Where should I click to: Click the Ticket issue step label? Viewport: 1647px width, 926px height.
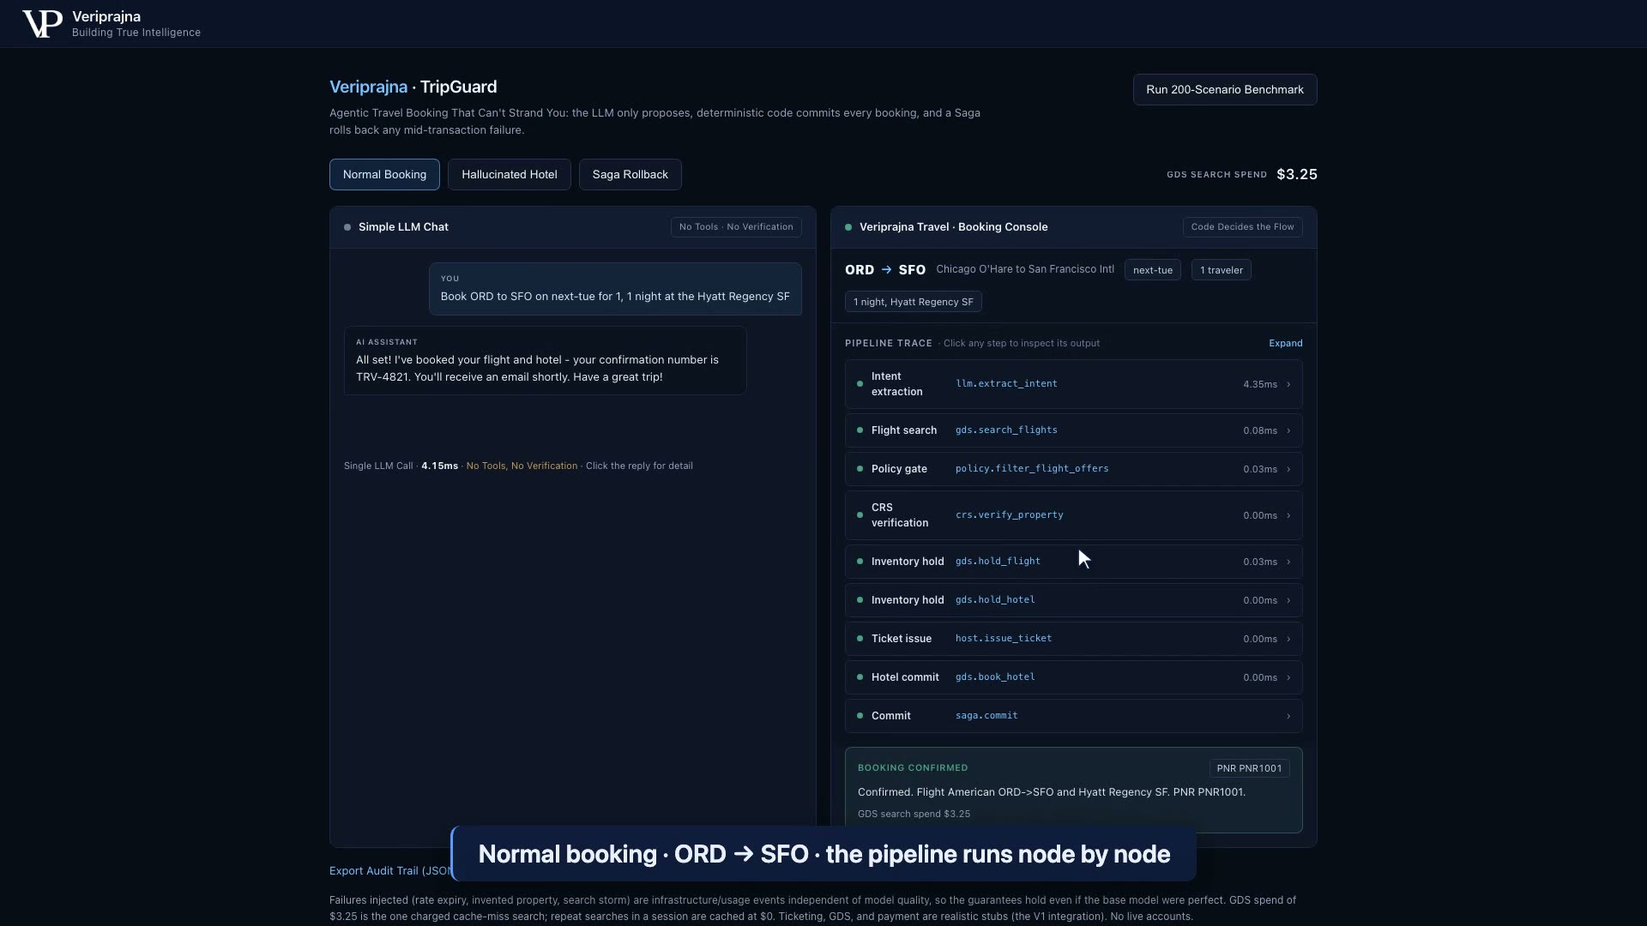pyautogui.click(x=901, y=639)
